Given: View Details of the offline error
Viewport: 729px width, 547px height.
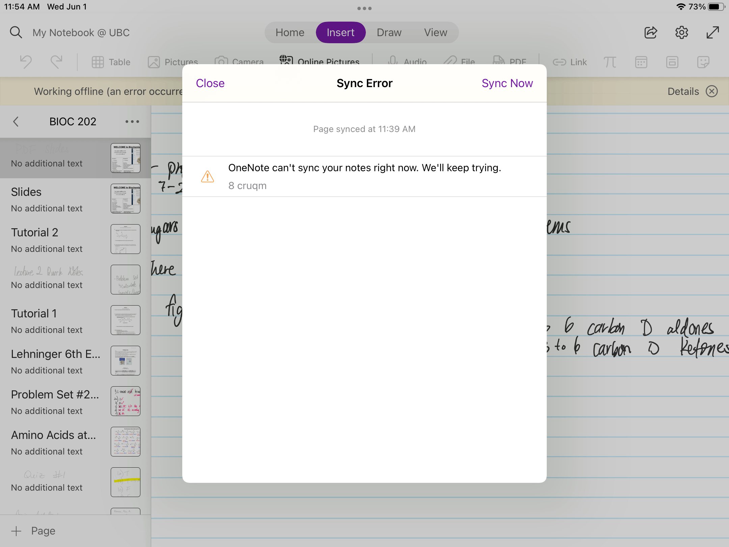Looking at the screenshot, I should click(x=683, y=91).
